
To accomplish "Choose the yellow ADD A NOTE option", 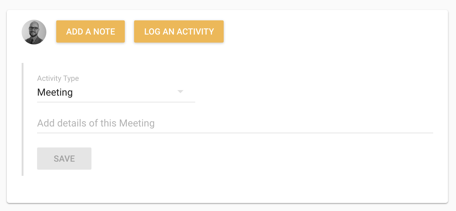I will [x=91, y=31].
